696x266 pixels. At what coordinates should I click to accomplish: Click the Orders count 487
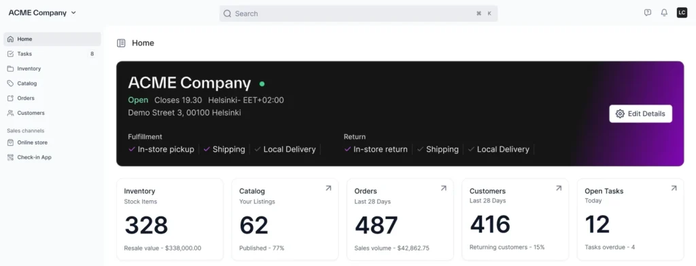point(376,225)
